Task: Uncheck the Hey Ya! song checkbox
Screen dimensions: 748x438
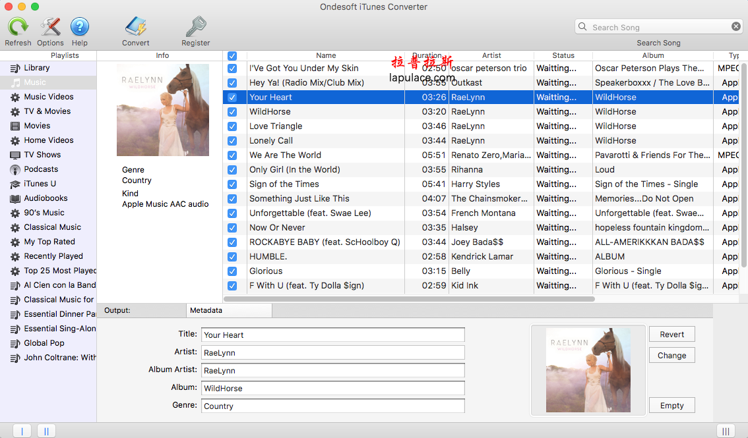Action: pyautogui.click(x=232, y=83)
